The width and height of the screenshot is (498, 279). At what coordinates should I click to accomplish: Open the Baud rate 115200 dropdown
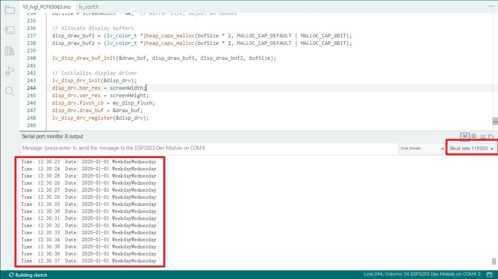click(x=471, y=148)
